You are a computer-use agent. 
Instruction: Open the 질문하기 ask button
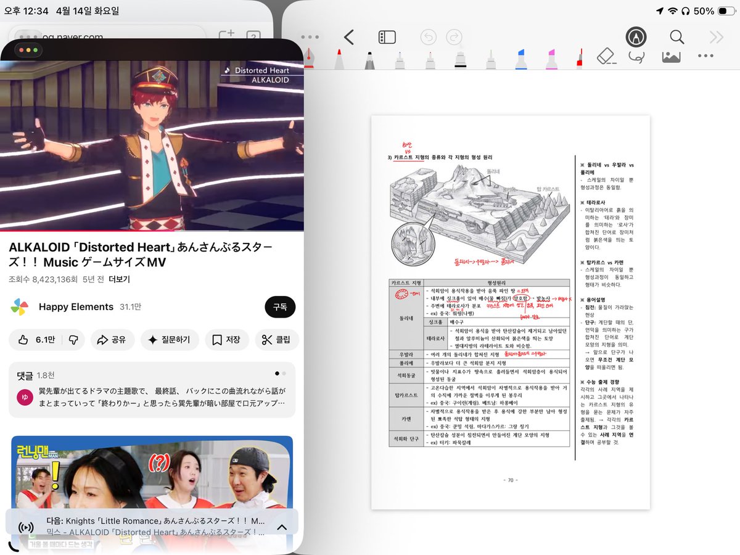[169, 340]
